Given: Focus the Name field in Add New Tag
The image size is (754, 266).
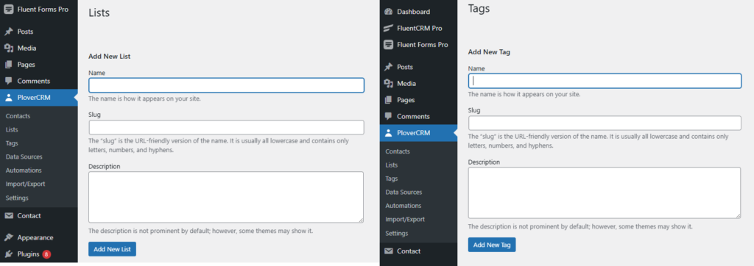Looking at the screenshot, I should pos(605,81).
